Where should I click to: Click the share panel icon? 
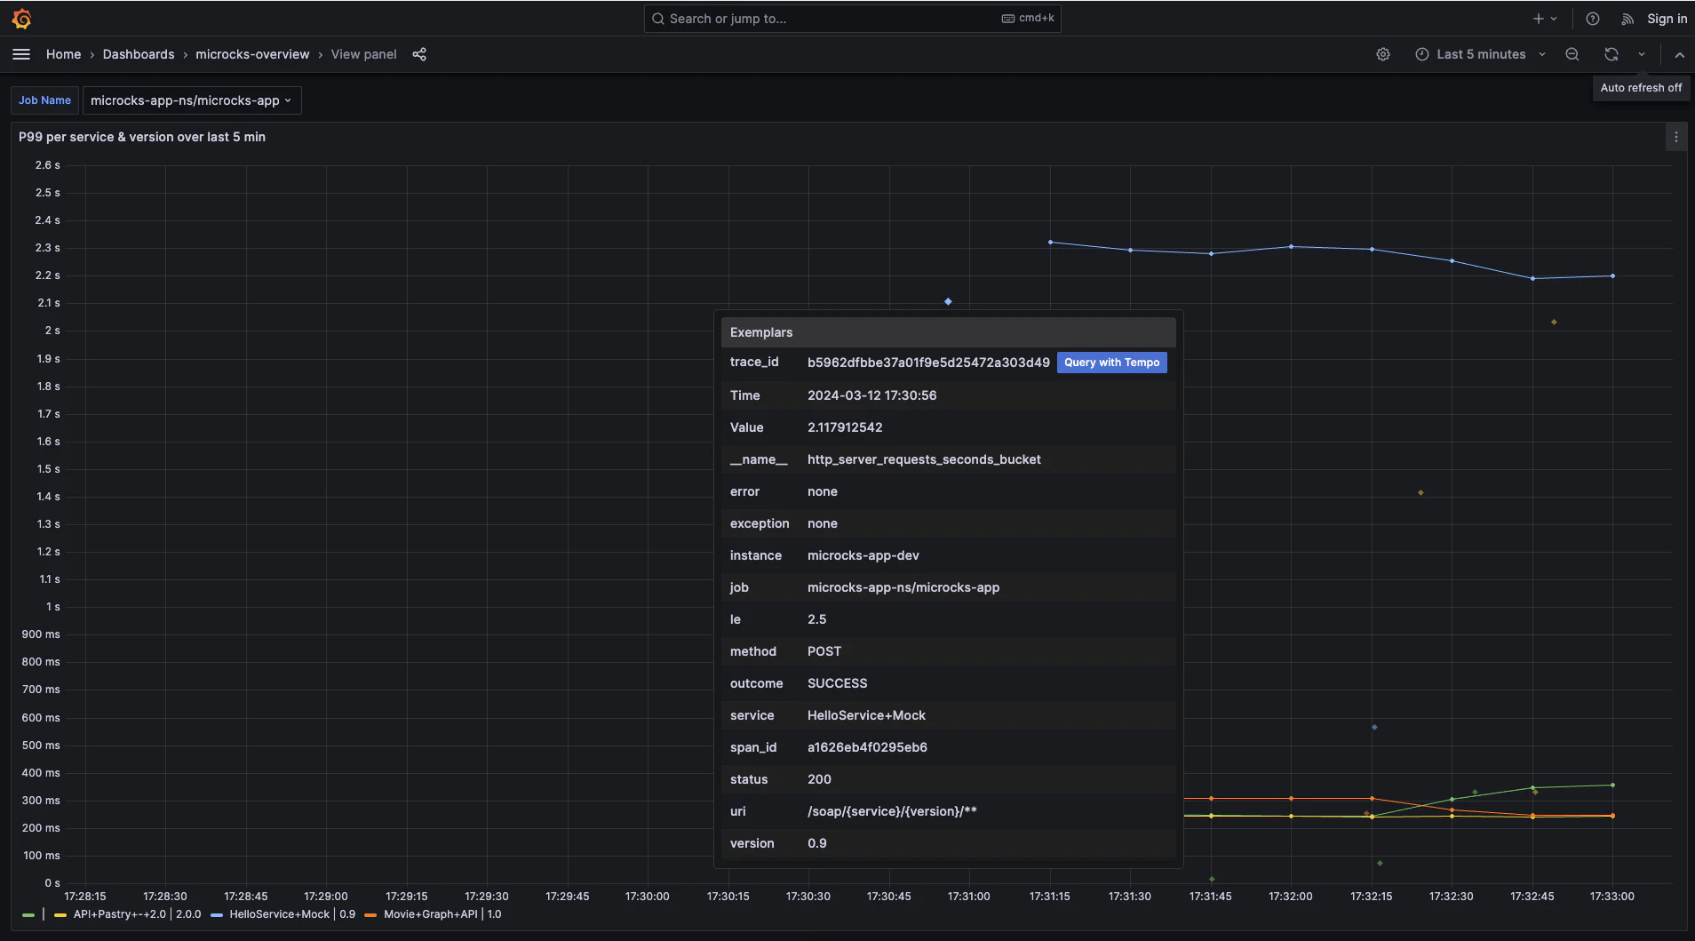click(x=419, y=54)
